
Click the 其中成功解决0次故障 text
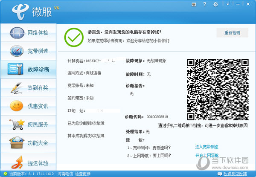(x=86, y=136)
